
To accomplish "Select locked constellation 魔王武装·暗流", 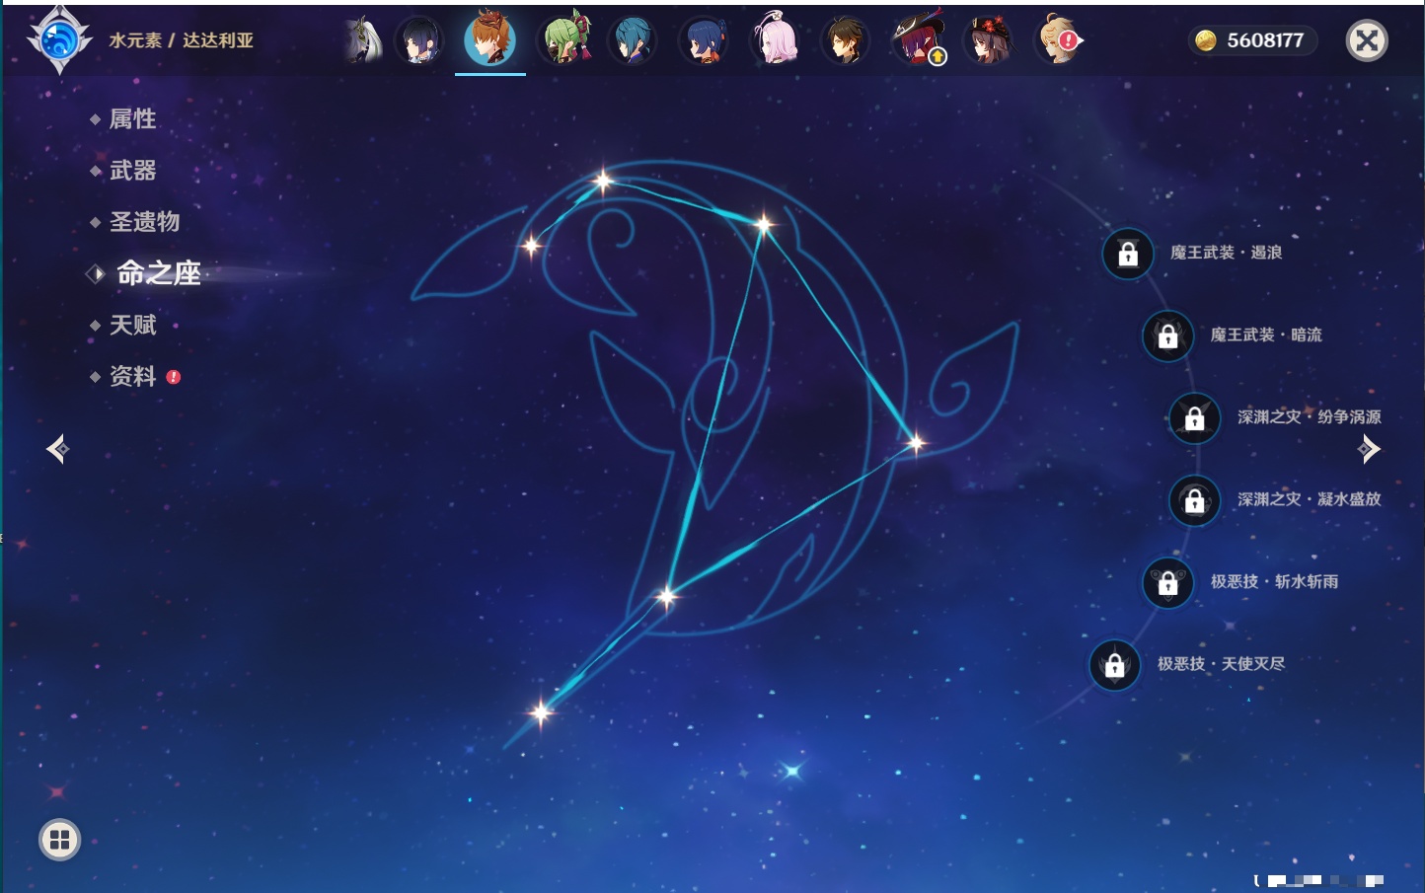I will 1168,335.
